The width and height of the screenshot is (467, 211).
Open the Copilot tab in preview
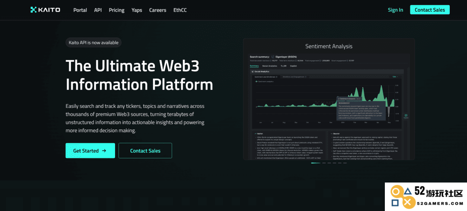293,66
